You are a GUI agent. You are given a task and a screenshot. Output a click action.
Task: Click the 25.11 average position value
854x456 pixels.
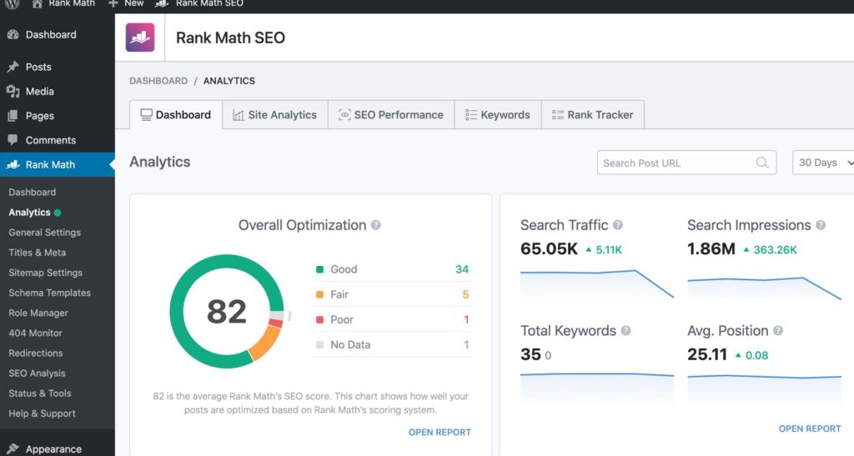(707, 354)
